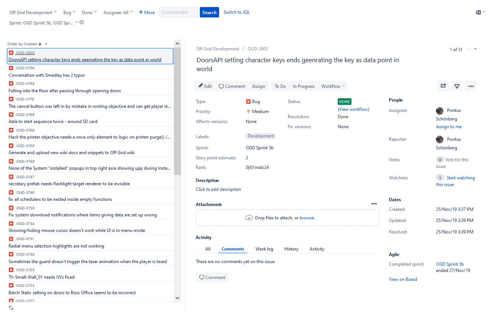Click the share issue icon

tap(443, 86)
